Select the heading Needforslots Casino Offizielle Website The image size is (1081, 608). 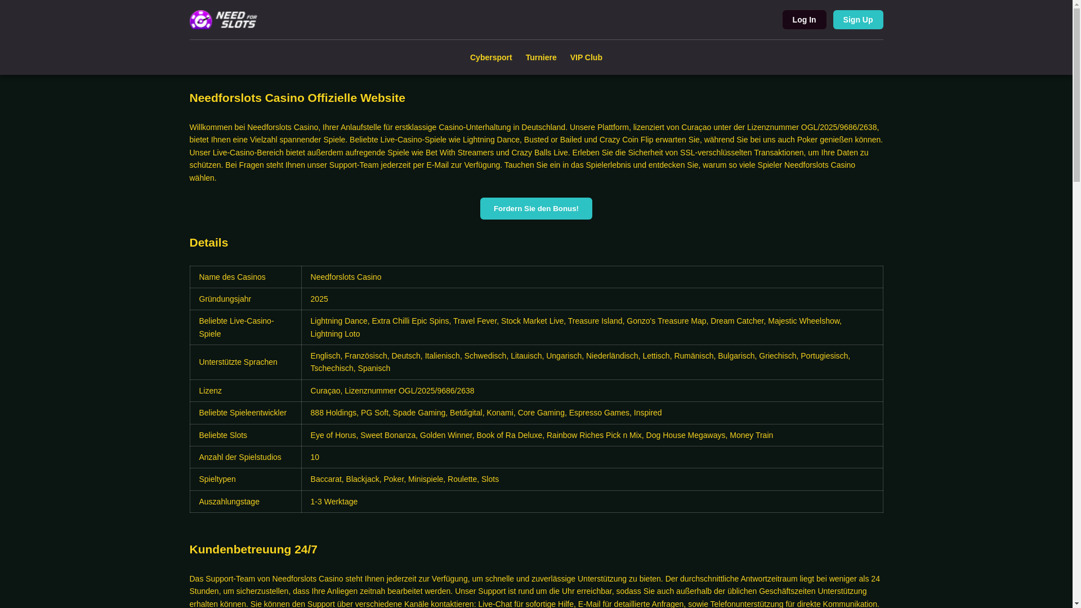coord(297,98)
